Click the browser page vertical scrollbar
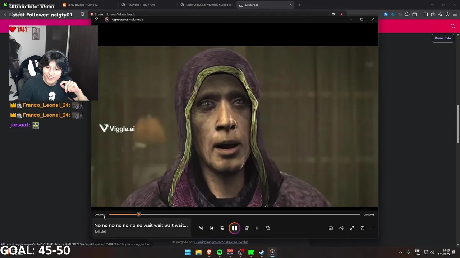Screen dimensions: 460x258 [458, 124]
